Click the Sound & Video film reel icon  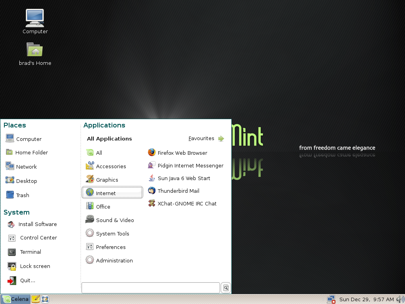pos(90,219)
